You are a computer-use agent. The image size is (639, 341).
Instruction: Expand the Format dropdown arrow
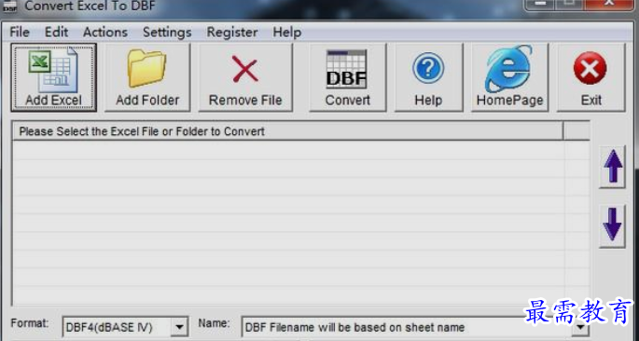(x=179, y=327)
